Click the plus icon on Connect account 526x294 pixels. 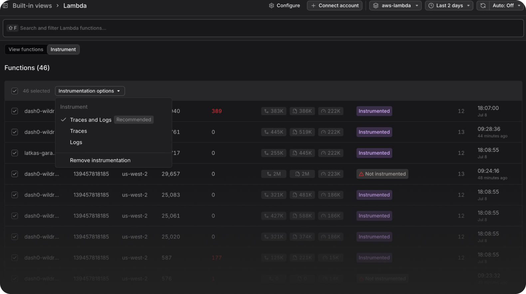pyautogui.click(x=313, y=6)
